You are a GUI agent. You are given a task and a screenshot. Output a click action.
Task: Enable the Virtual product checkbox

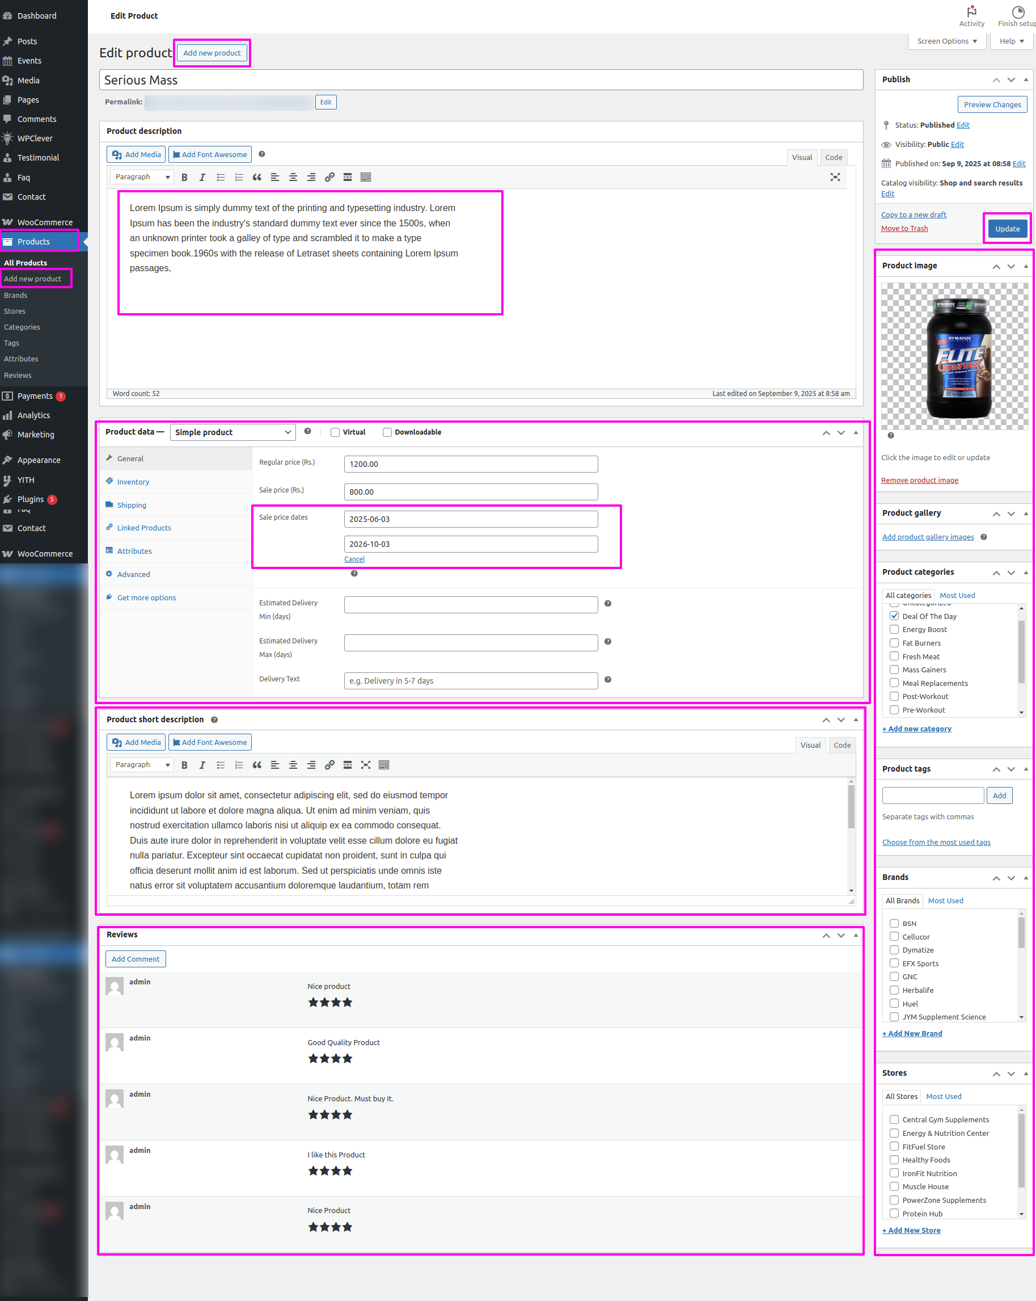[335, 433]
